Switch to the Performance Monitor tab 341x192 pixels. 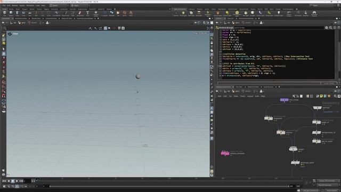point(246,19)
